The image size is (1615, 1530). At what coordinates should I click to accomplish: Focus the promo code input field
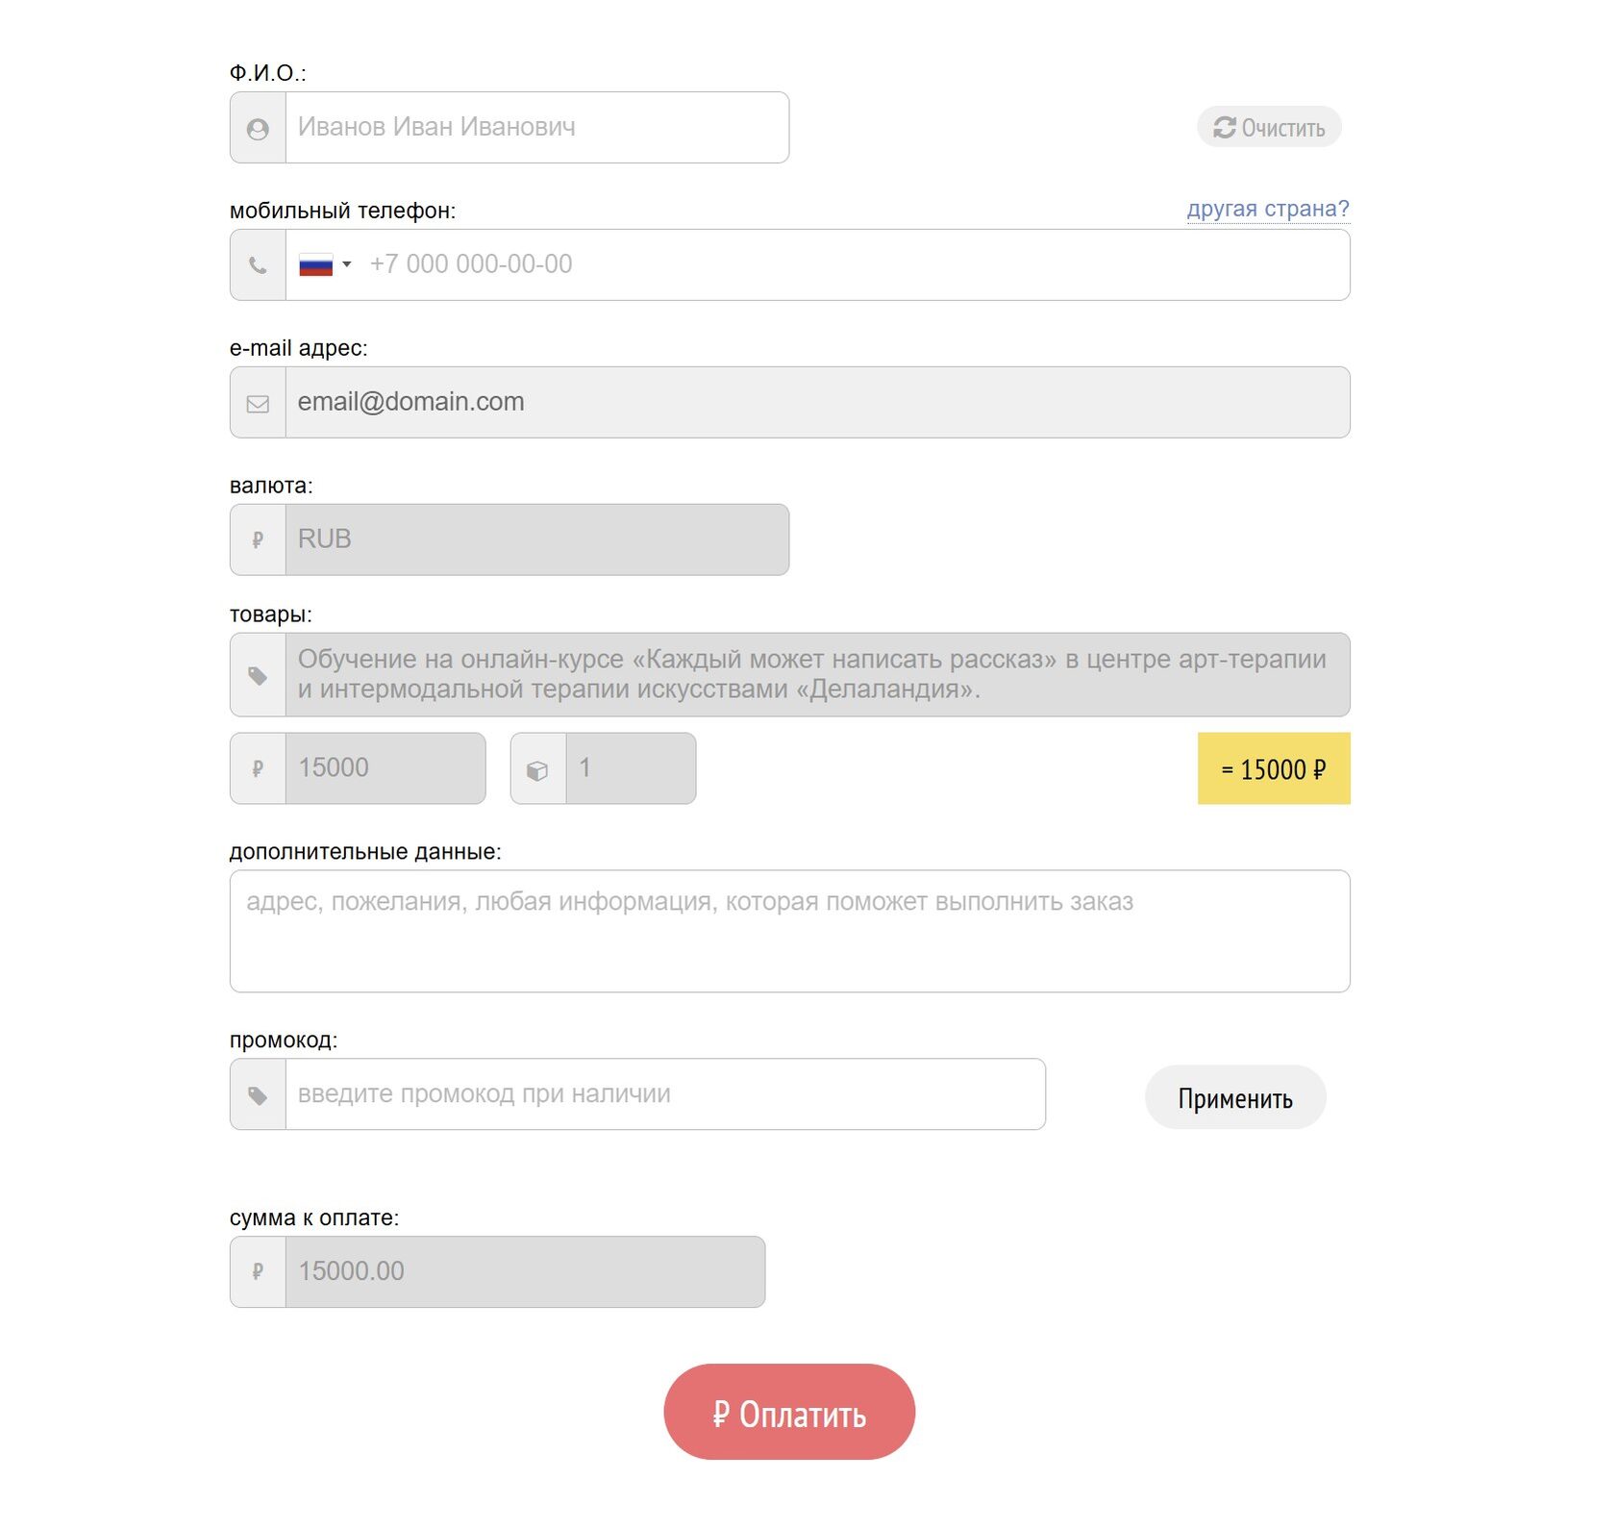click(x=665, y=1094)
